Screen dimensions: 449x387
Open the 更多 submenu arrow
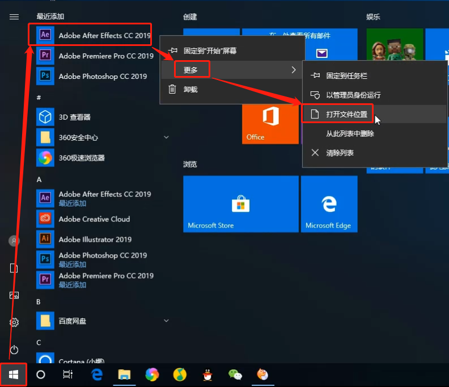pos(294,70)
